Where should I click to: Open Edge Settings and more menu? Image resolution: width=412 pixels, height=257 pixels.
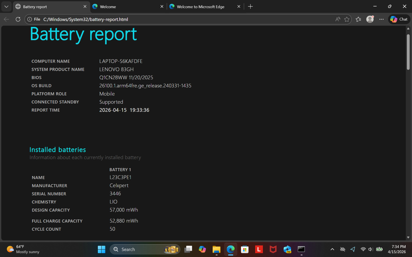coord(382,19)
